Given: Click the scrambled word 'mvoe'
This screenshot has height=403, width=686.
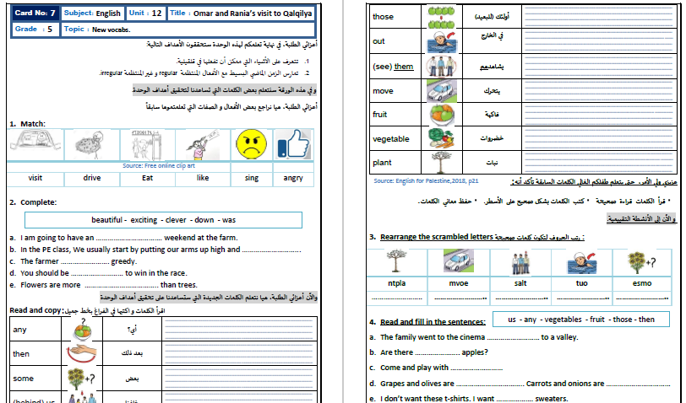Looking at the screenshot, I should click(x=459, y=283).
